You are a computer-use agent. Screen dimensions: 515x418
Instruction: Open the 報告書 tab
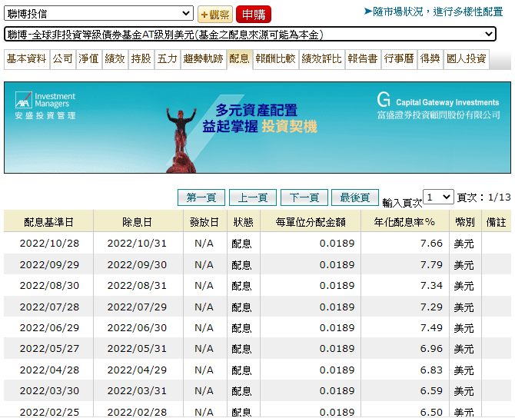point(363,59)
